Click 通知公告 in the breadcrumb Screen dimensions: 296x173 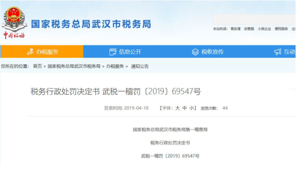(140, 66)
